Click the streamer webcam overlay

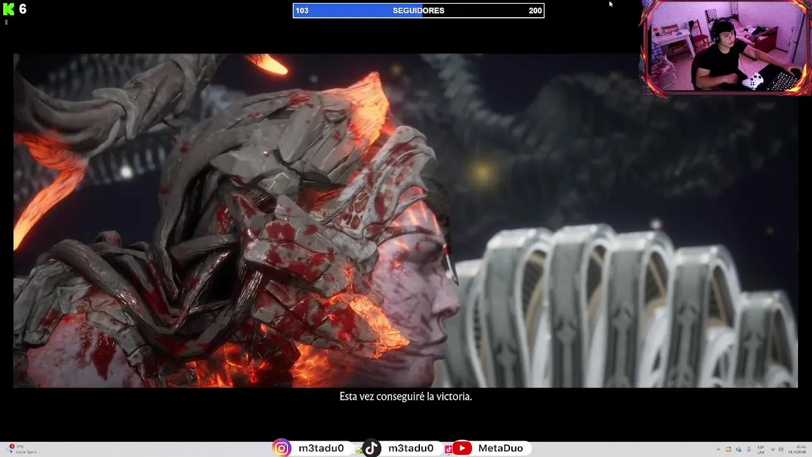[x=727, y=48]
